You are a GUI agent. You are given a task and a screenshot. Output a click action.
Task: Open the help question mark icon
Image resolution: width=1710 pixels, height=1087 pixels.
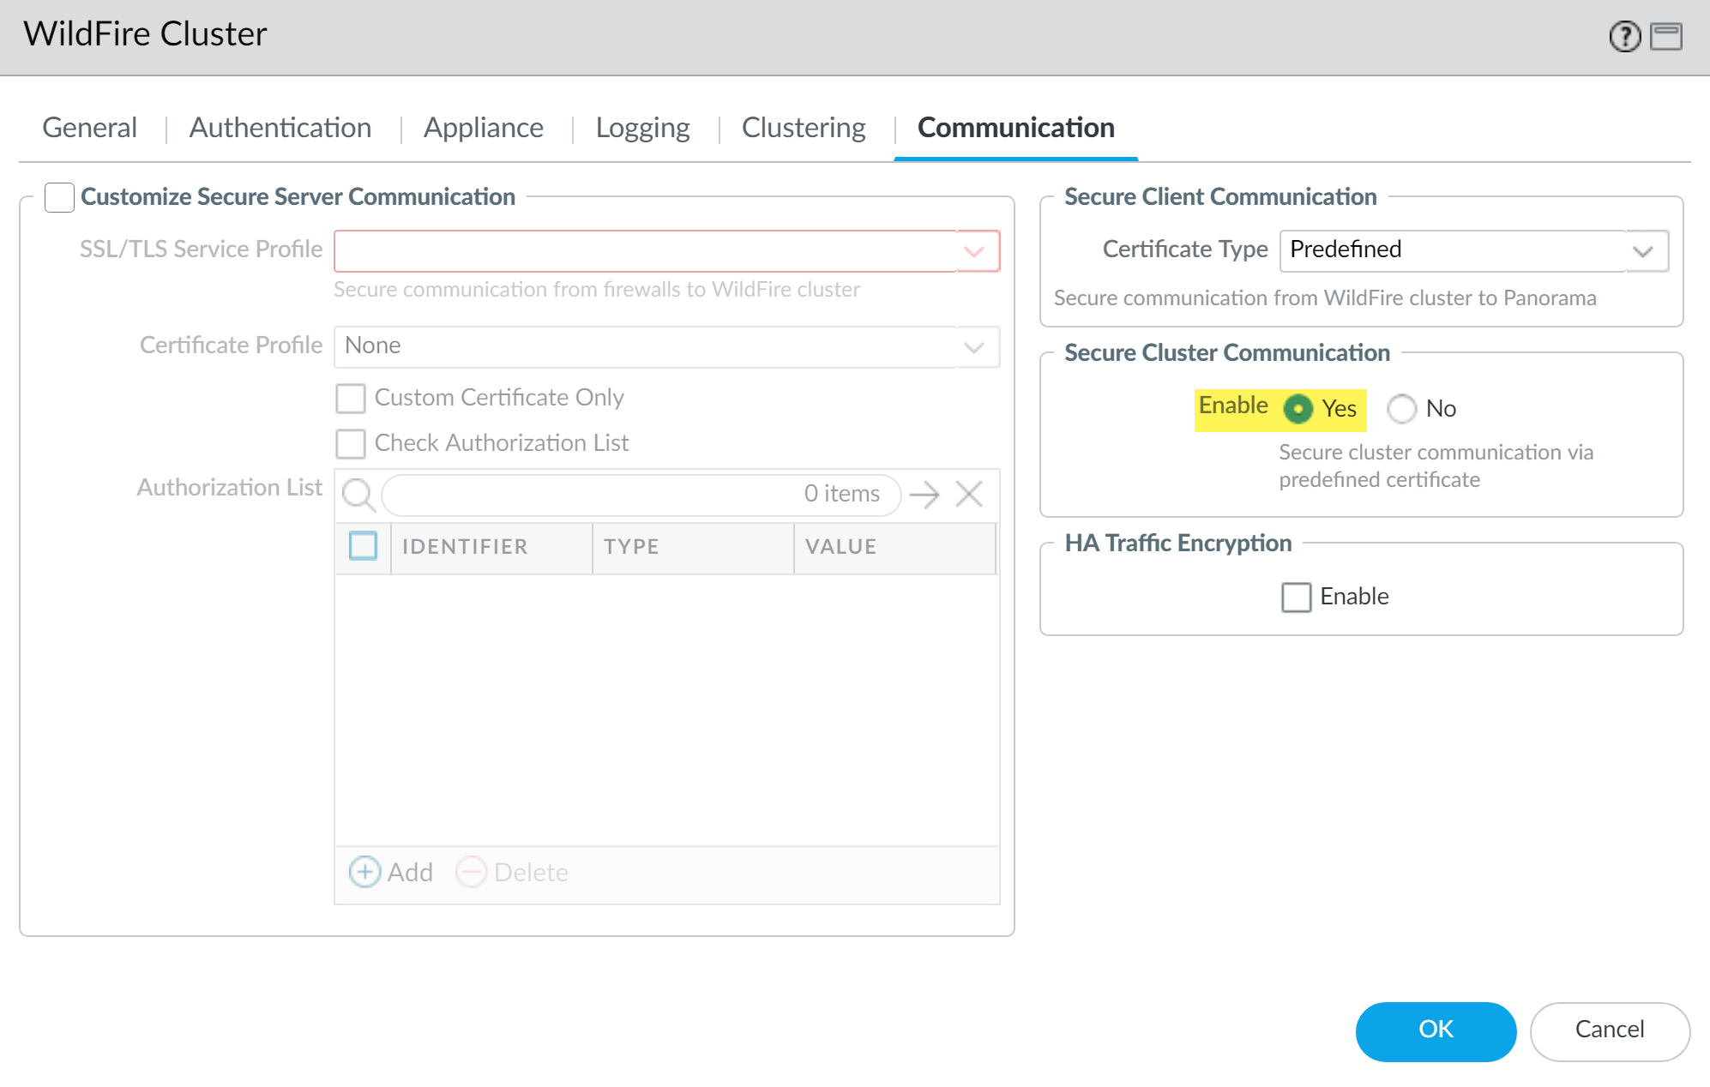pyautogui.click(x=1624, y=37)
